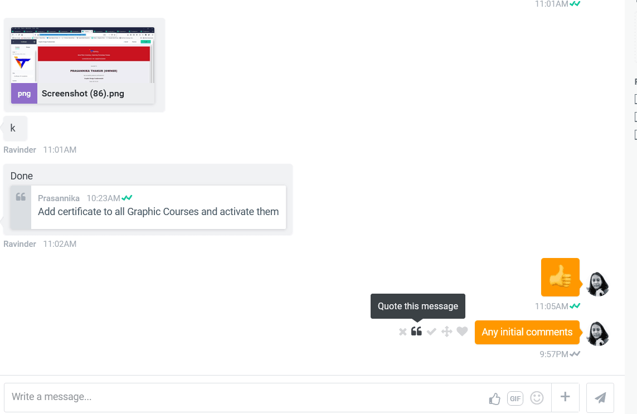Click the avatar next to the thumbs-up message

[x=598, y=284]
